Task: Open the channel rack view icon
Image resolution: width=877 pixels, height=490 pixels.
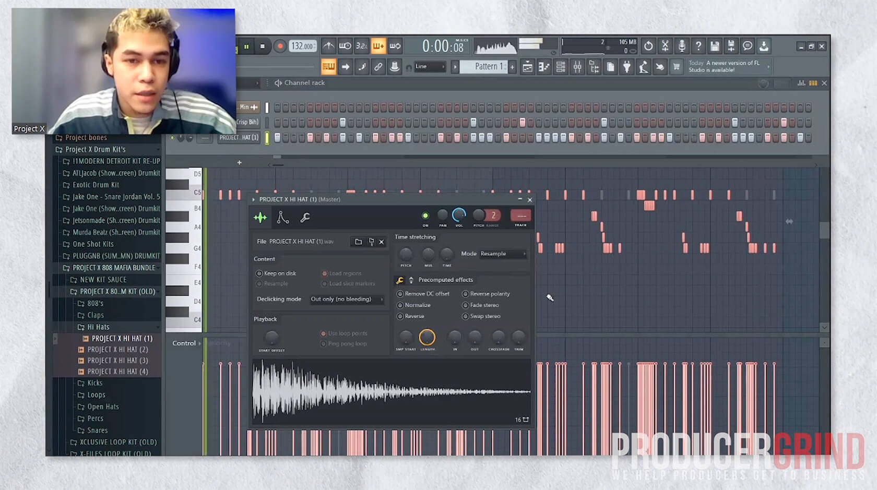Action: [561, 67]
